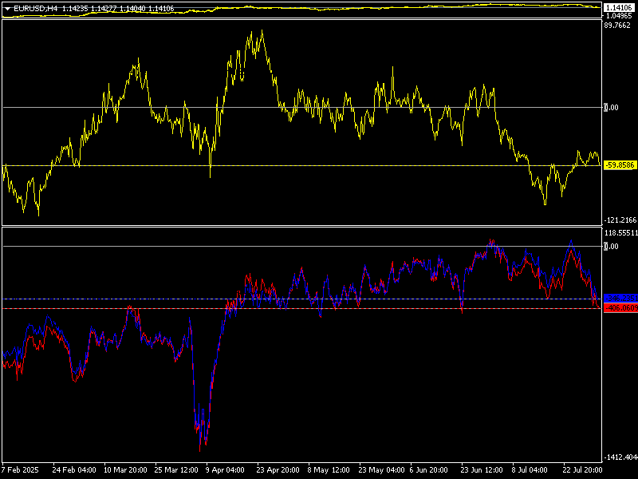Click the 6 Jun 20:00 time label
638x479 pixels.
click(x=430, y=470)
